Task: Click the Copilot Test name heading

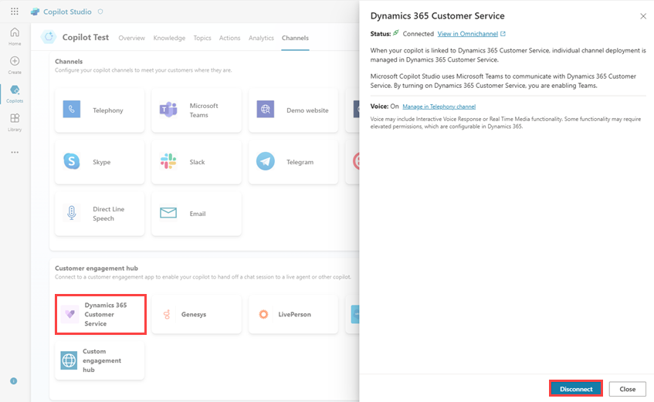Action: [86, 37]
